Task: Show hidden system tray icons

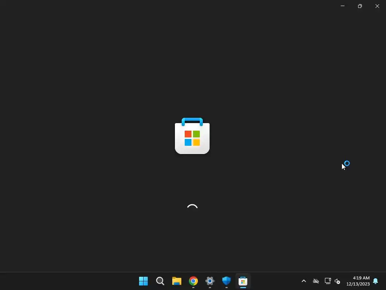Action: point(304,281)
